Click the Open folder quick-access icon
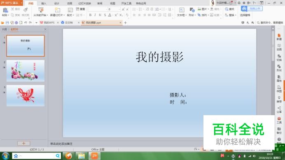This screenshot has width=285, height=160. point(2,23)
